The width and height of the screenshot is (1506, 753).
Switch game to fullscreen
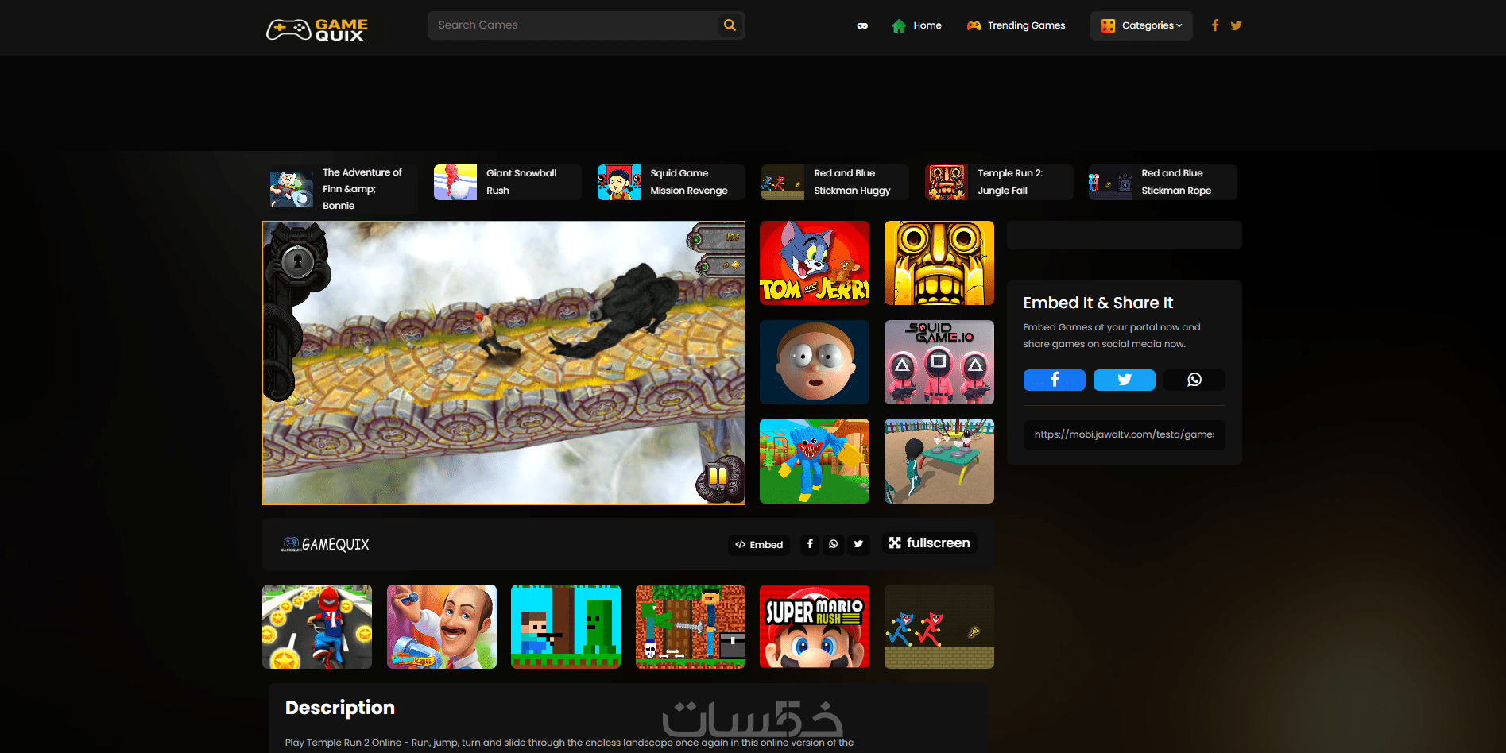[x=930, y=543]
